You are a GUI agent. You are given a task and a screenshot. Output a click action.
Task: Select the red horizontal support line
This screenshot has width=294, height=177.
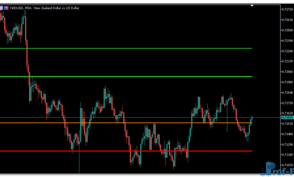[126, 151]
